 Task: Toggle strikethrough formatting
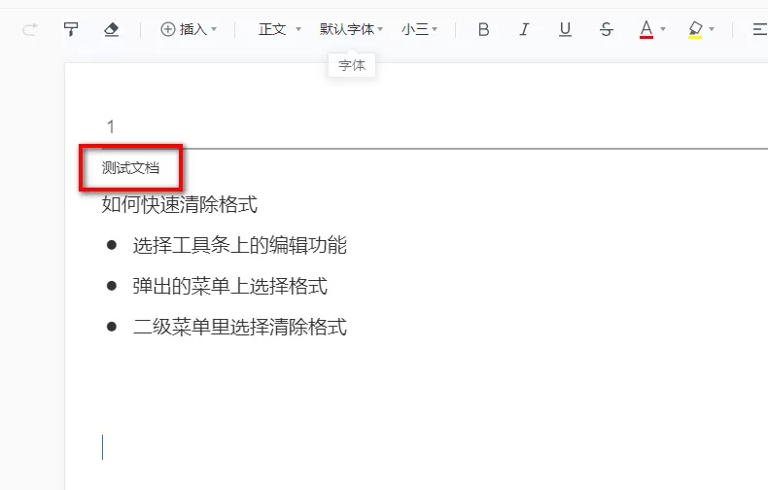[x=606, y=29]
